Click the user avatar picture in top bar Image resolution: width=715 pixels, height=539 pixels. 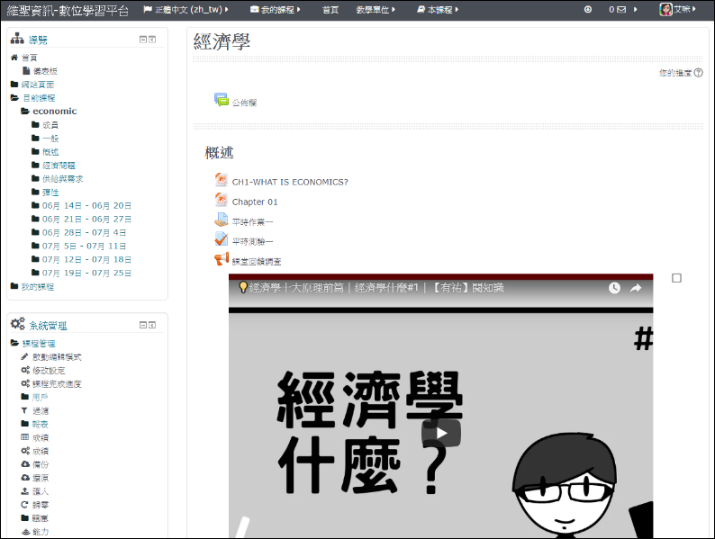(665, 9)
